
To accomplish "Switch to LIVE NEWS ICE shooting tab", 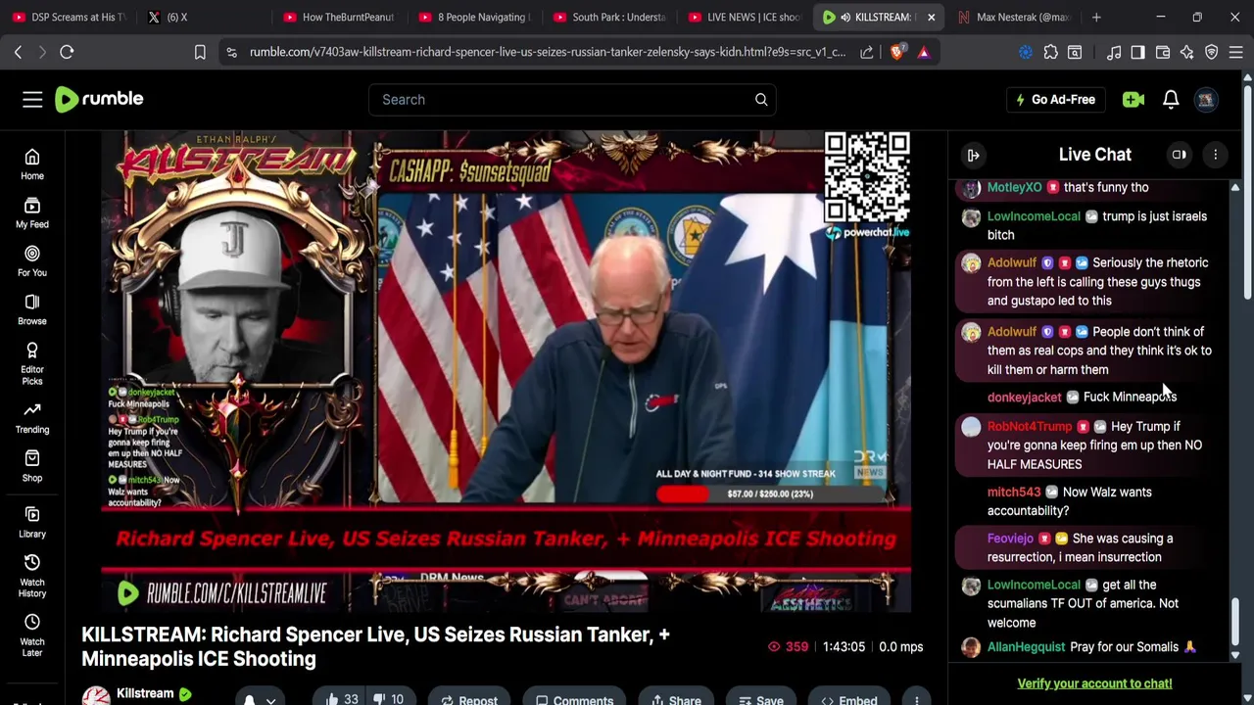I will [x=745, y=17].
